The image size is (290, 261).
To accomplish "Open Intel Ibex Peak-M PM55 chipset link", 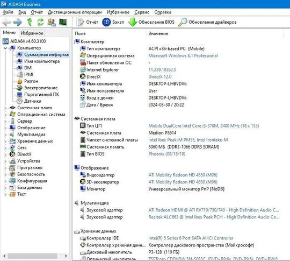I will tap(188, 140).
